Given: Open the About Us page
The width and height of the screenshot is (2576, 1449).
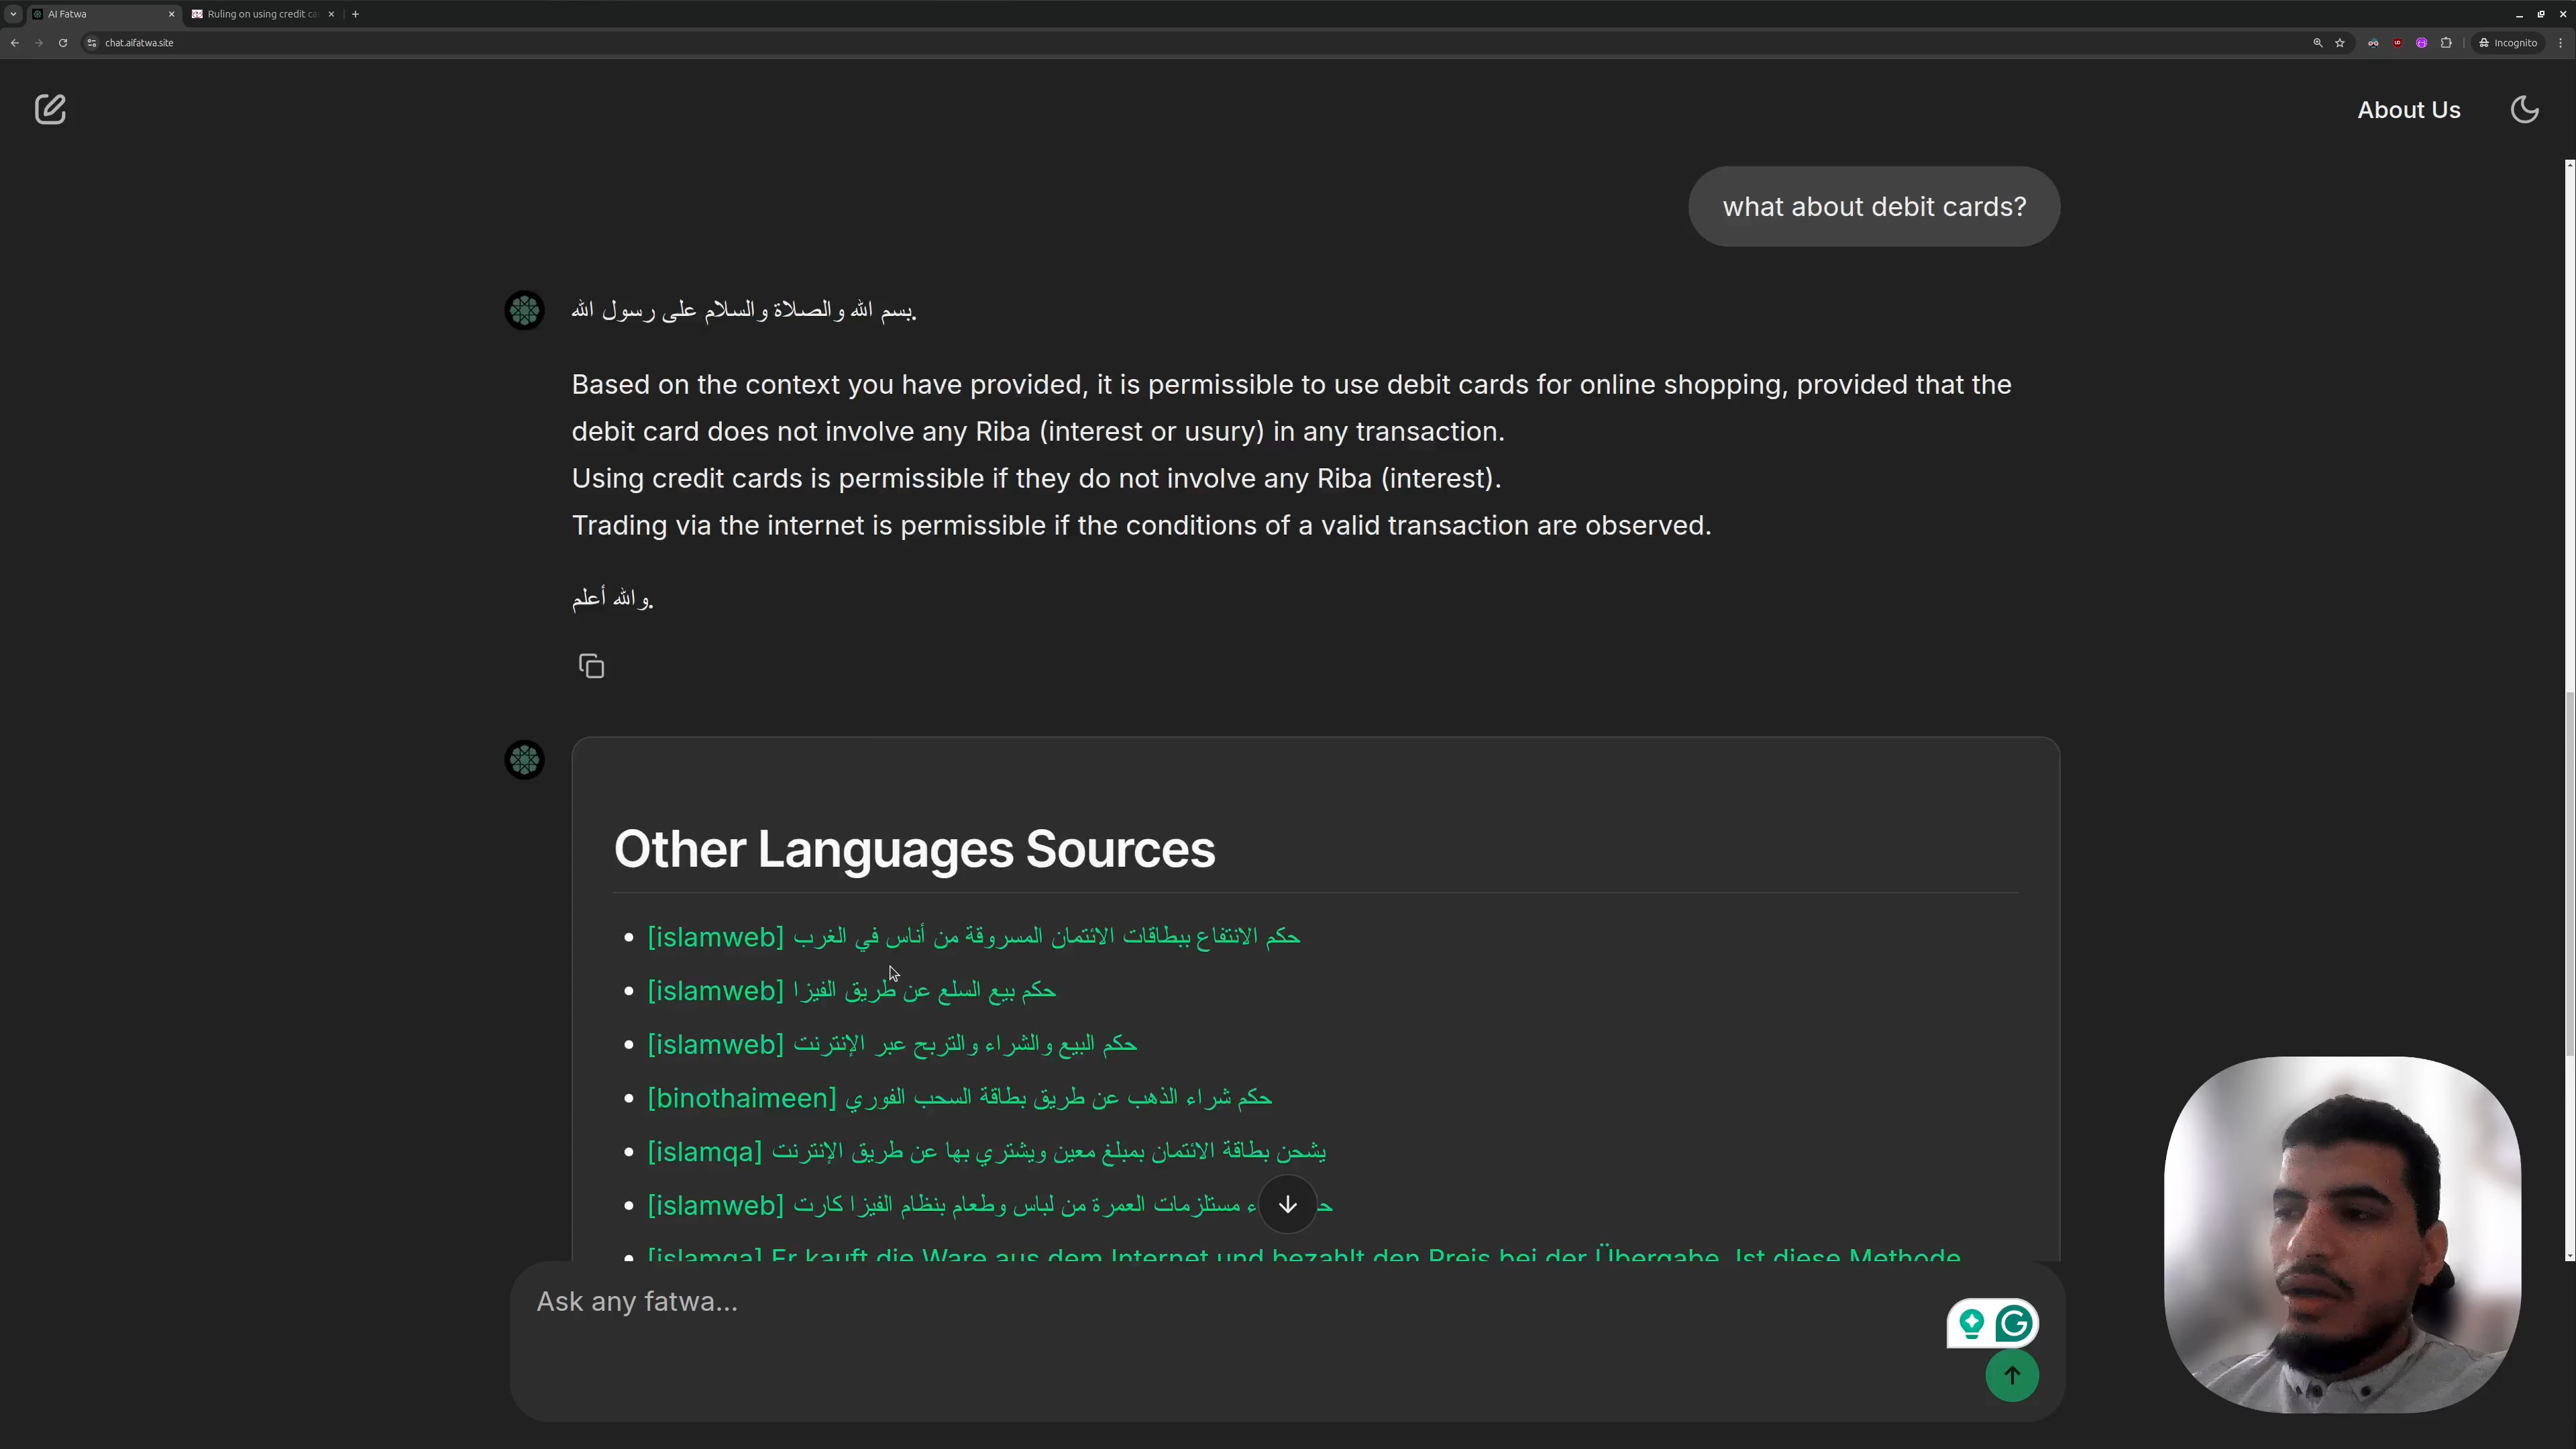Looking at the screenshot, I should (x=2408, y=110).
